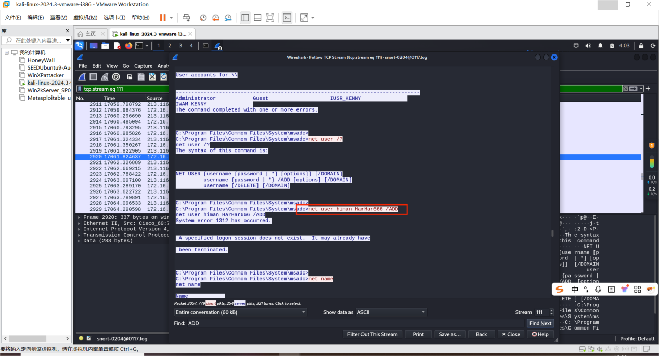The image size is (659, 356).
Task: Switch to Kali workspace 3
Action: pos(180,46)
